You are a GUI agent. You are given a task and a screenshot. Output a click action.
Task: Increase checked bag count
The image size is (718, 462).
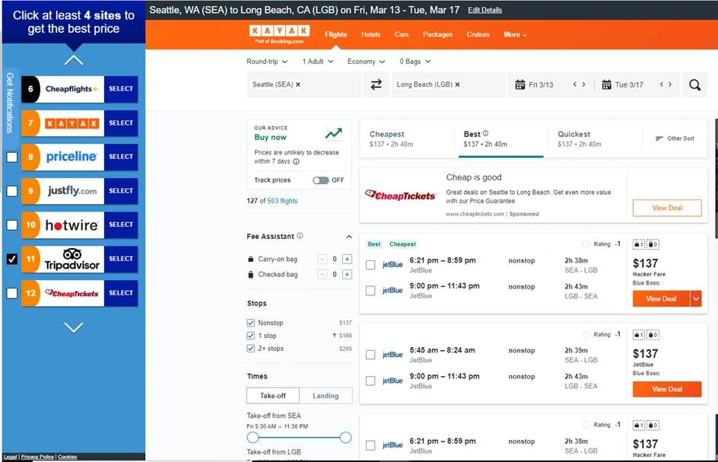347,275
